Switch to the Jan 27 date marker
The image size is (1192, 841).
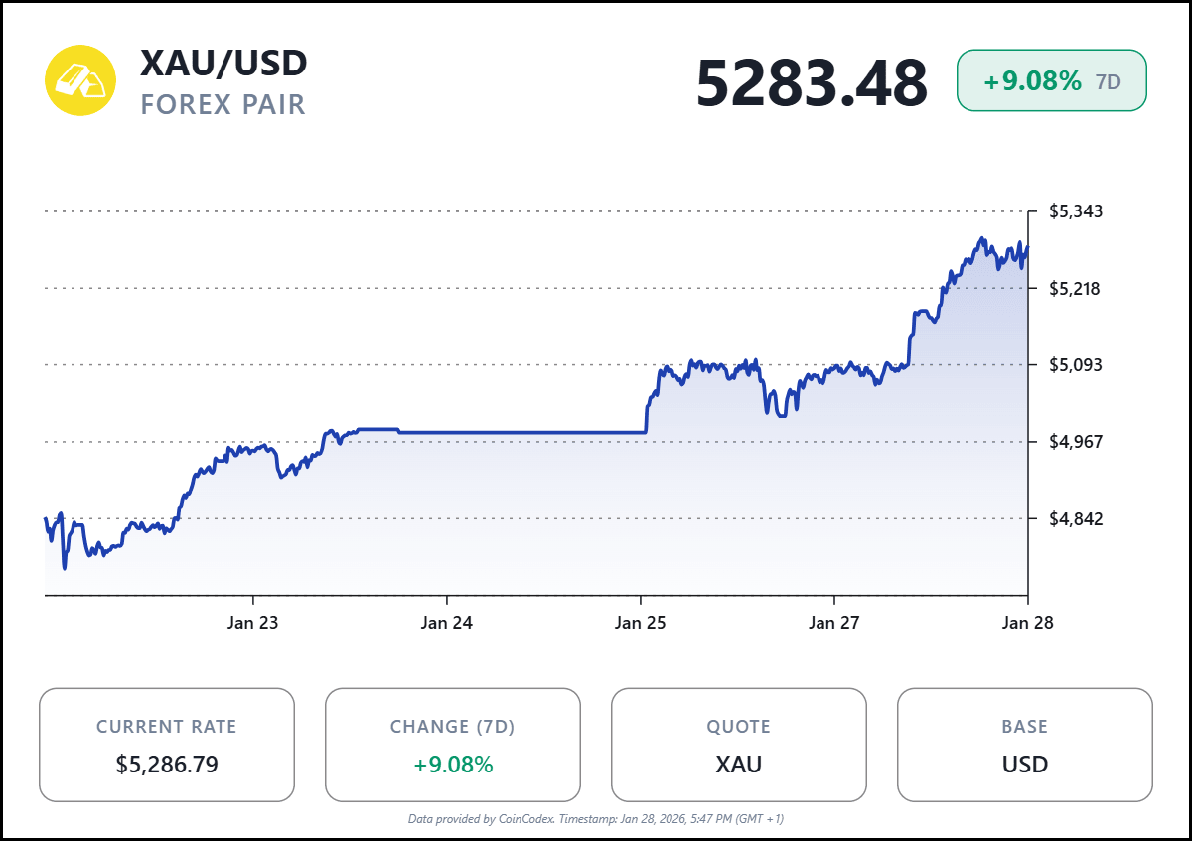832,624
